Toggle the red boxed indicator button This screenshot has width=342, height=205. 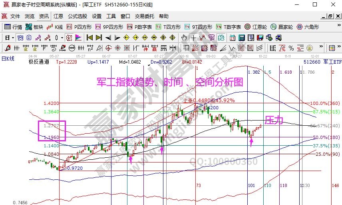point(69,38)
